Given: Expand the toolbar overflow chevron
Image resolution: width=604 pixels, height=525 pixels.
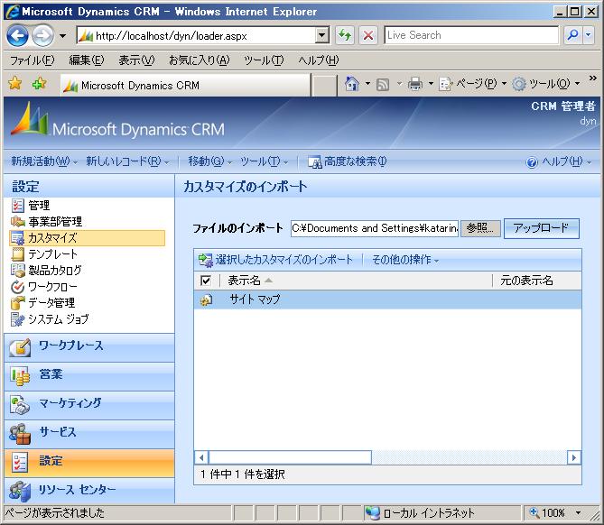Looking at the screenshot, I should [593, 78].
